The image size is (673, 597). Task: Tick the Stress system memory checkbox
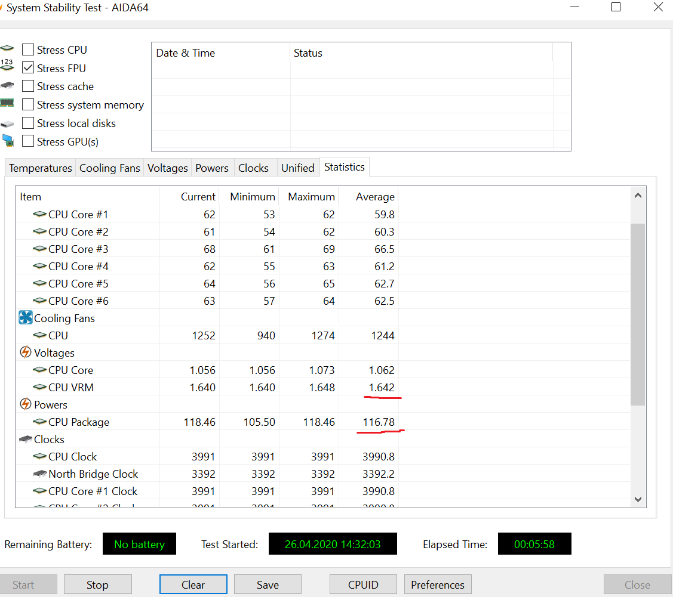coord(28,104)
